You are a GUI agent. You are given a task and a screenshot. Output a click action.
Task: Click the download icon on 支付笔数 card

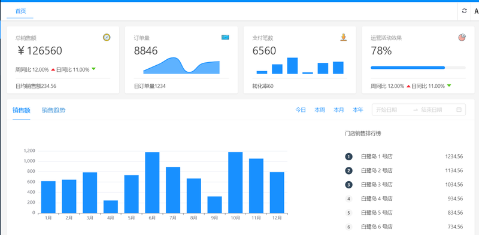(x=343, y=38)
